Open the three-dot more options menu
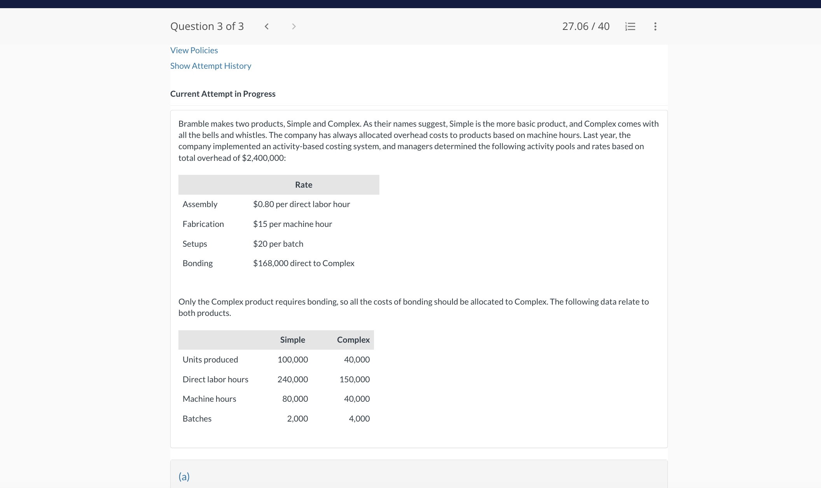The image size is (821, 488). pyautogui.click(x=655, y=26)
